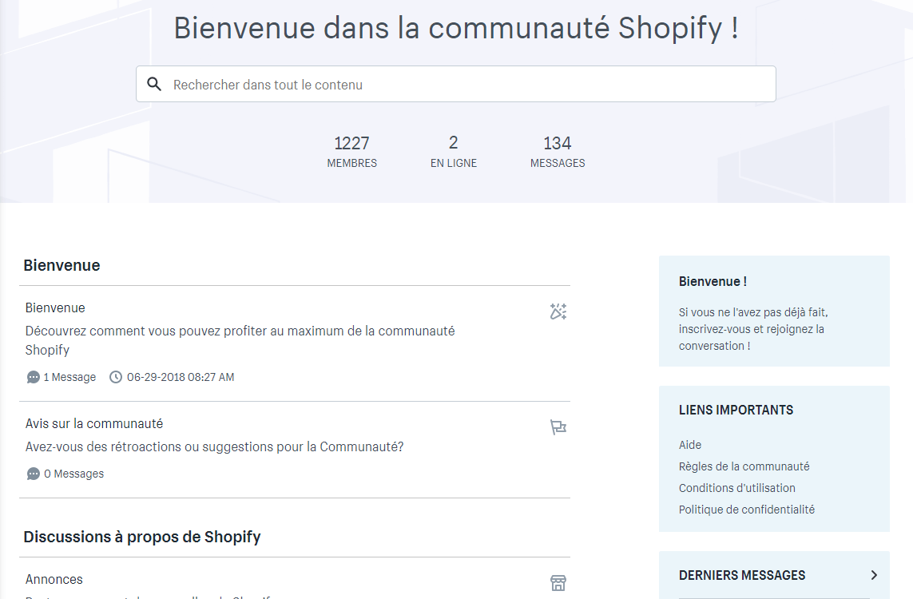Click the storefront icon beside Annonces

tap(558, 583)
